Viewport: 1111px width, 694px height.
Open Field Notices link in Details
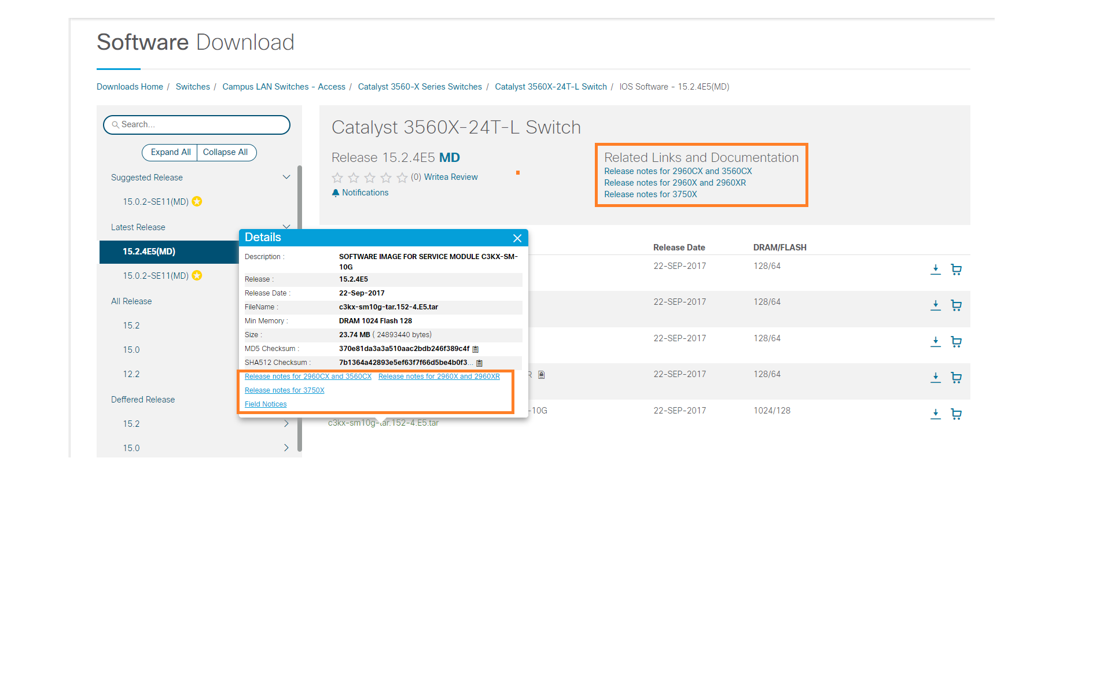266,404
